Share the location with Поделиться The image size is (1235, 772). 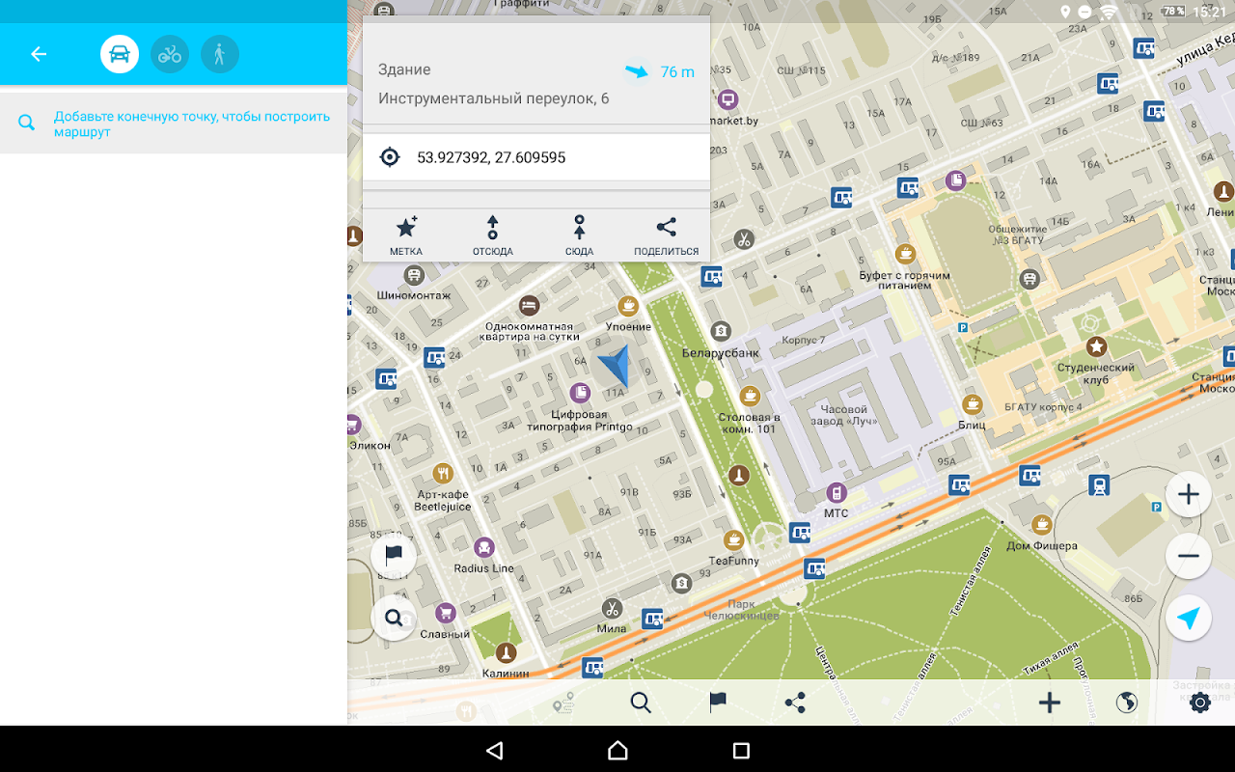(x=666, y=235)
